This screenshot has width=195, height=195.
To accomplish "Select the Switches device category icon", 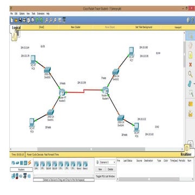I will point(17,163).
